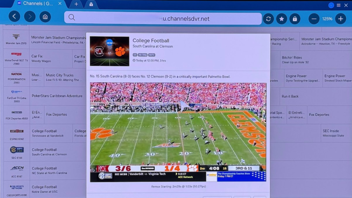
Task: Close the Channels tab
Action: (x=60, y=4)
